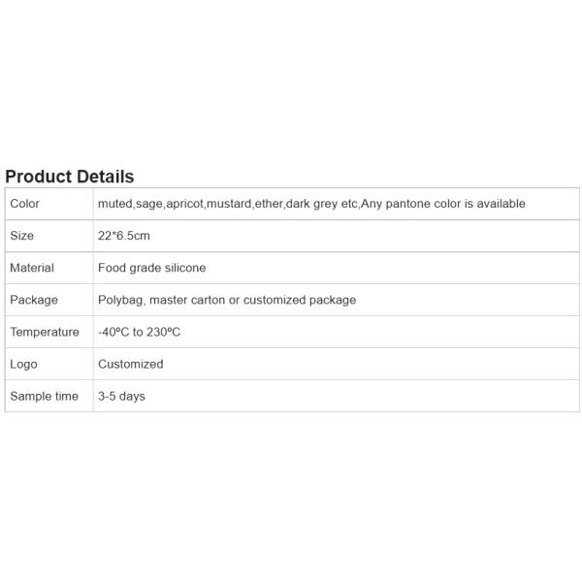This screenshot has height=582, width=582.
Task: Select the Sample time label cell
Action: pyautogui.click(x=45, y=396)
